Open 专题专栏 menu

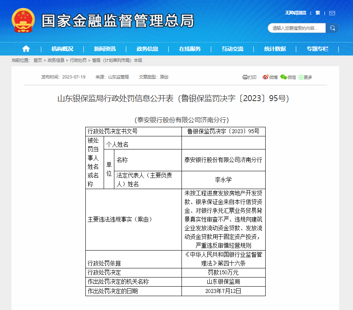[317, 49]
